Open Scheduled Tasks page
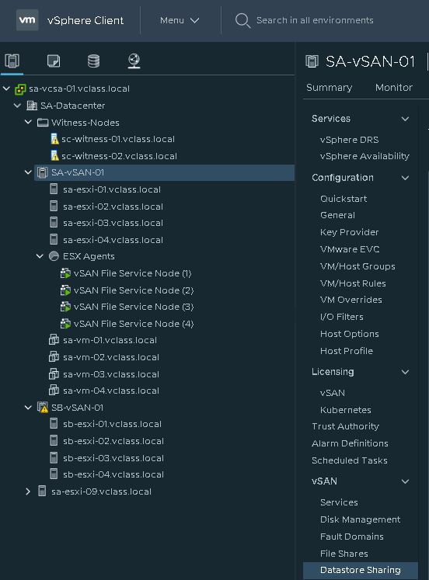The width and height of the screenshot is (429, 580). pyautogui.click(x=350, y=460)
